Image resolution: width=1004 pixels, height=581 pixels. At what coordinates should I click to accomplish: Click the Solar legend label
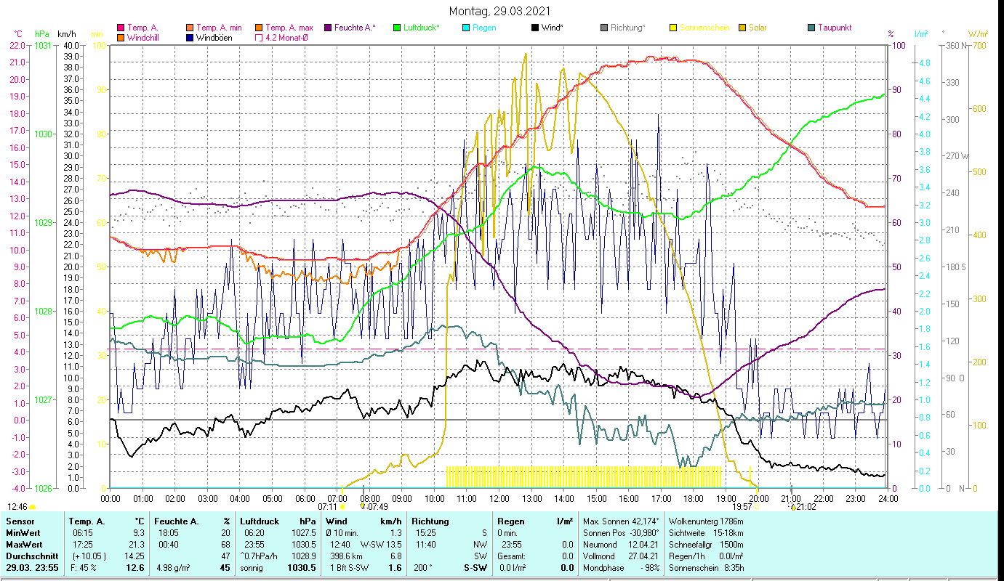point(760,28)
